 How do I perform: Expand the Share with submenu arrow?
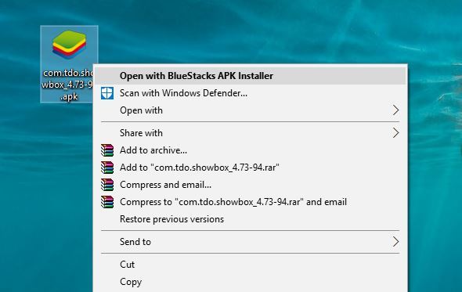tap(395, 133)
